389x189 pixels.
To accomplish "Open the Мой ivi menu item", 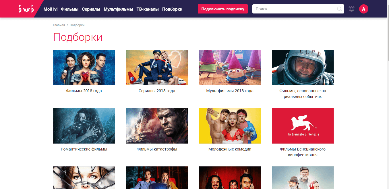I will pyautogui.click(x=51, y=9).
